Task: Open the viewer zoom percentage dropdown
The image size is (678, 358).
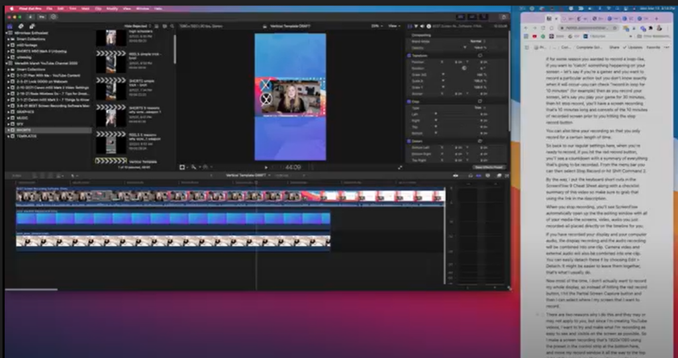Action: coord(377,26)
